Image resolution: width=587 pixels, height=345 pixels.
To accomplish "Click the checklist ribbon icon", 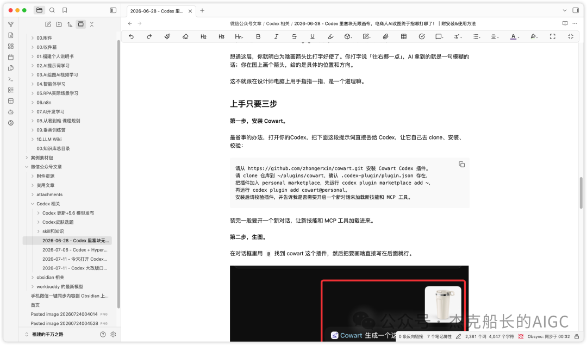I will tap(11, 90).
